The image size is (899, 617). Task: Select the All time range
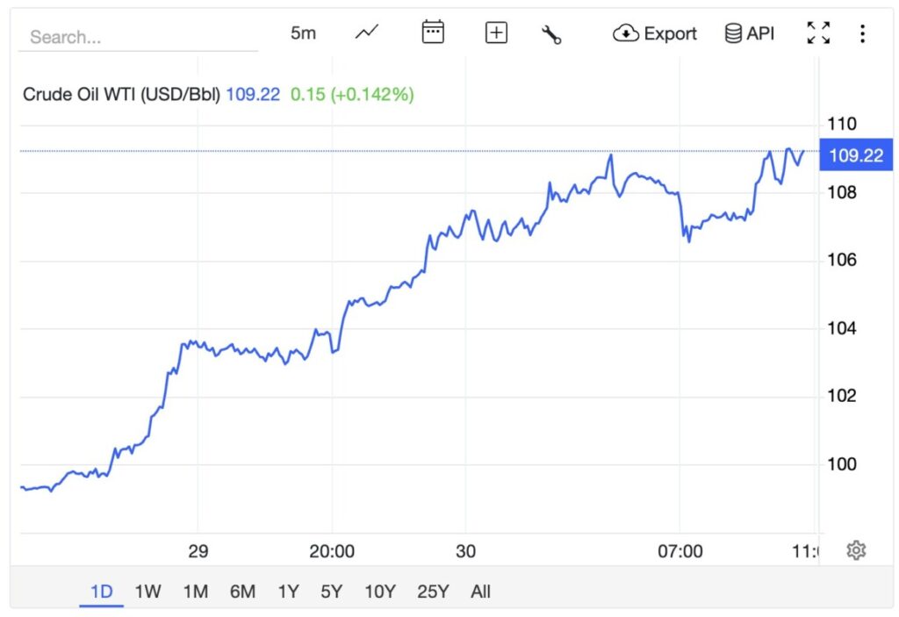480,592
